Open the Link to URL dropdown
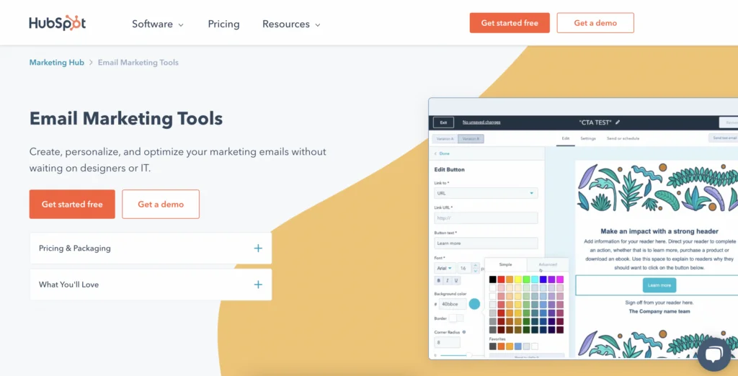The width and height of the screenshot is (738, 376). (486, 193)
